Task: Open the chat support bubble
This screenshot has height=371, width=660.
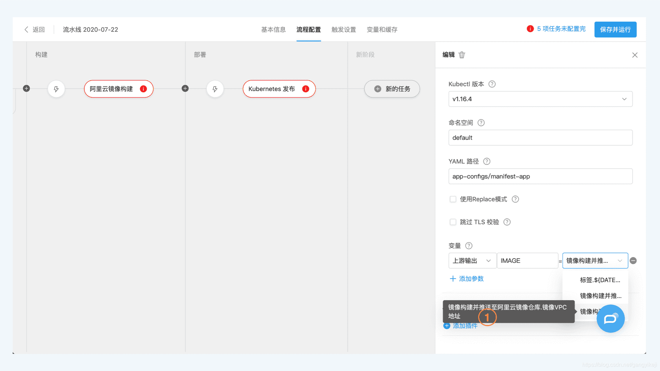Action: [610, 319]
